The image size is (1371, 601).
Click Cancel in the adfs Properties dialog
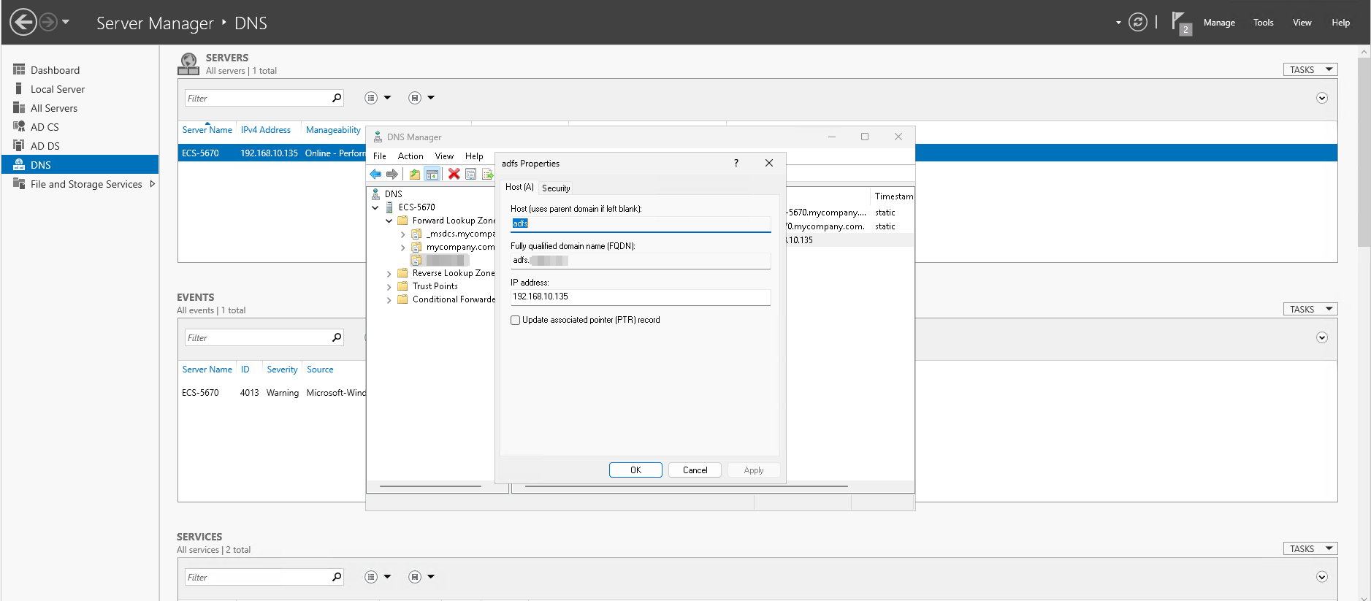[x=695, y=470]
